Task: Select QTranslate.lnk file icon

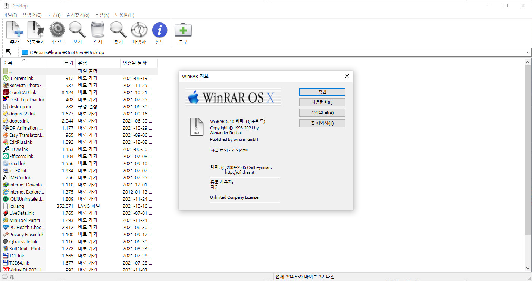Action: click(6, 241)
